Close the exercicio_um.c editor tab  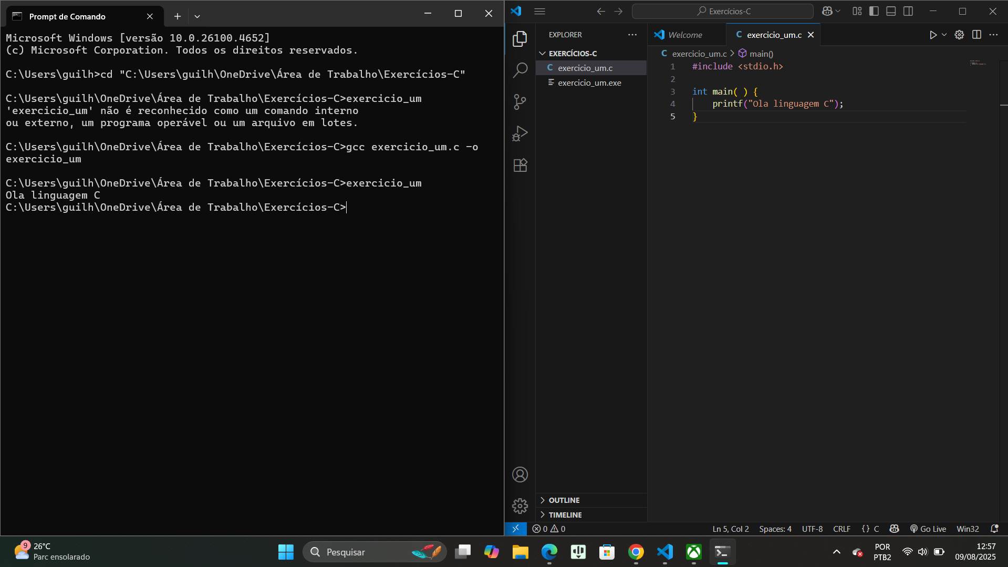tap(810, 35)
